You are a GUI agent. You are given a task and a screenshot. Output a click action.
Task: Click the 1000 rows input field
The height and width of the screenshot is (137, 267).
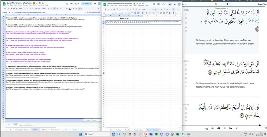[x=15, y=125]
